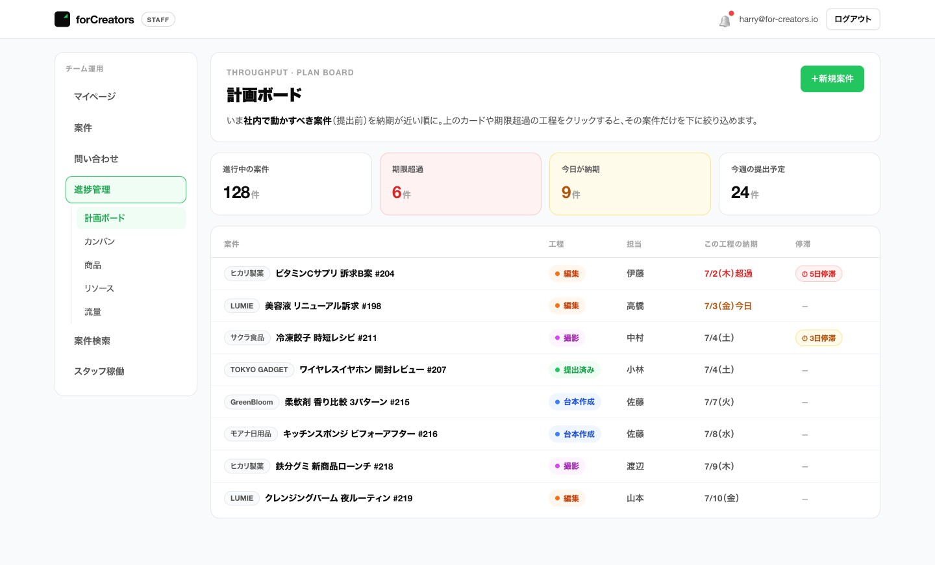Click the forCreators logo icon
The height and width of the screenshot is (565, 935).
(x=62, y=19)
